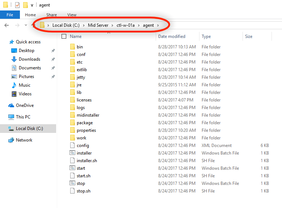This screenshot has height=208, width=282.
Task: Select the installer batch file icon
Action: 72,153
